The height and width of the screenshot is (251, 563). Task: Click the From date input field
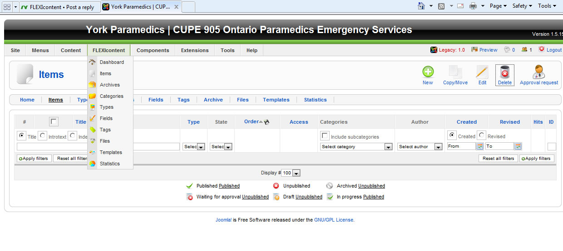point(461,146)
